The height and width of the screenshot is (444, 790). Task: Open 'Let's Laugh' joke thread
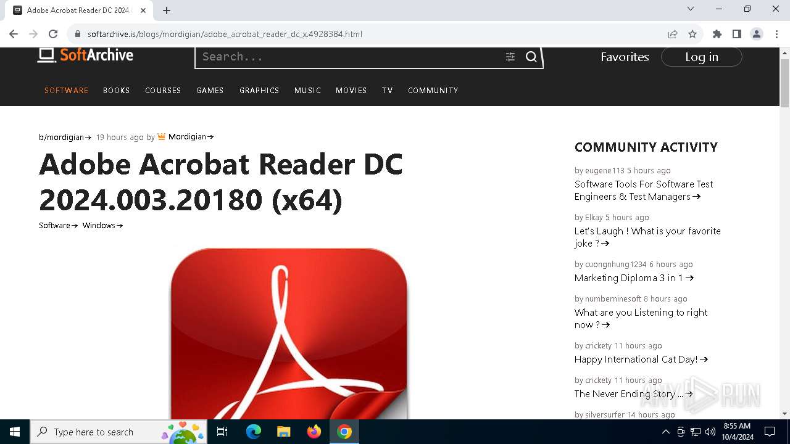click(647, 237)
